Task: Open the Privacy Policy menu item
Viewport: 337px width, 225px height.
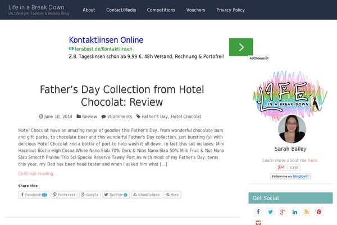Action: [x=230, y=10]
